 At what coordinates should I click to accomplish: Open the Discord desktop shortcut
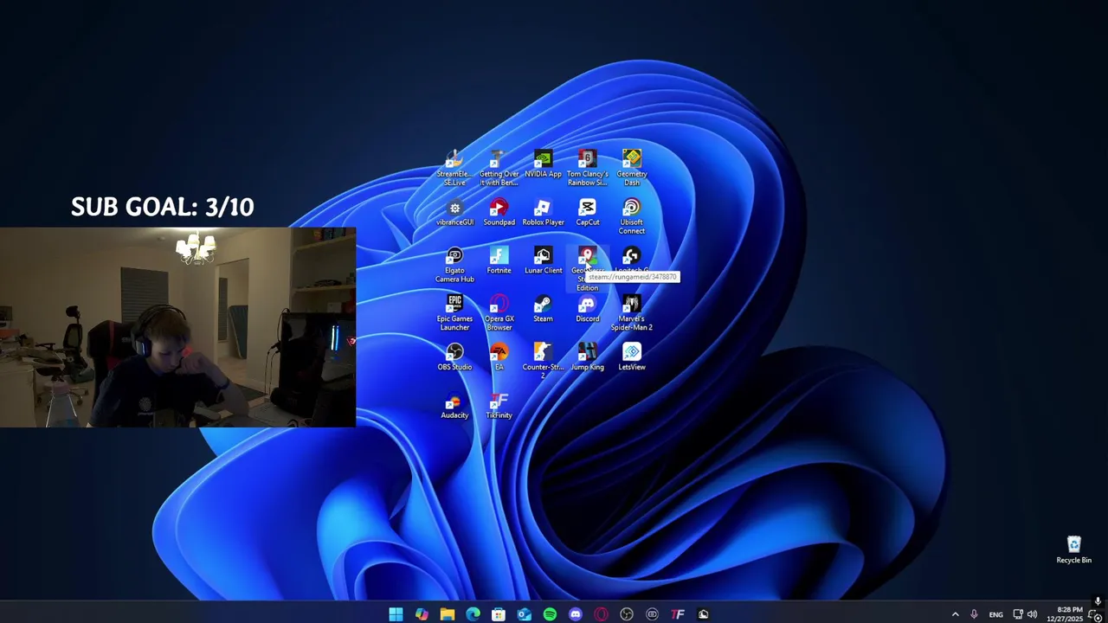click(x=587, y=309)
